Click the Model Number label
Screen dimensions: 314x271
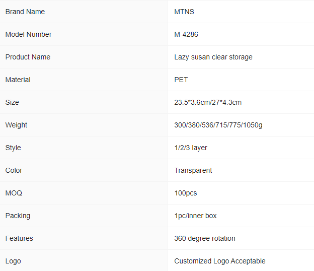tap(29, 34)
